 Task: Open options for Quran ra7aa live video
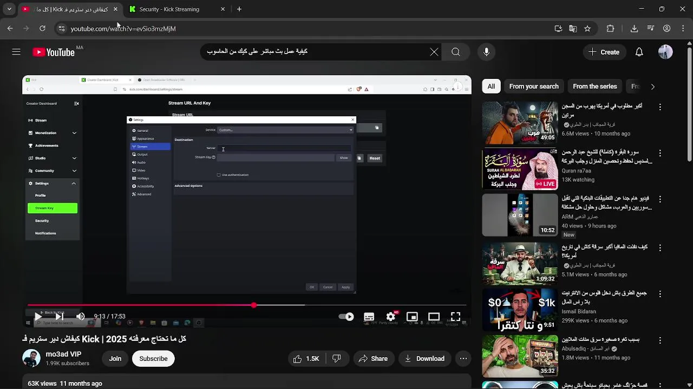659,153
